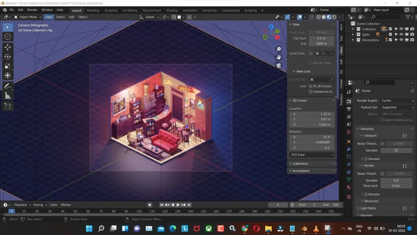This screenshot has height=235, width=417.
Task: Enable Lock To 3D Cursor checkbox
Action: click(311, 86)
